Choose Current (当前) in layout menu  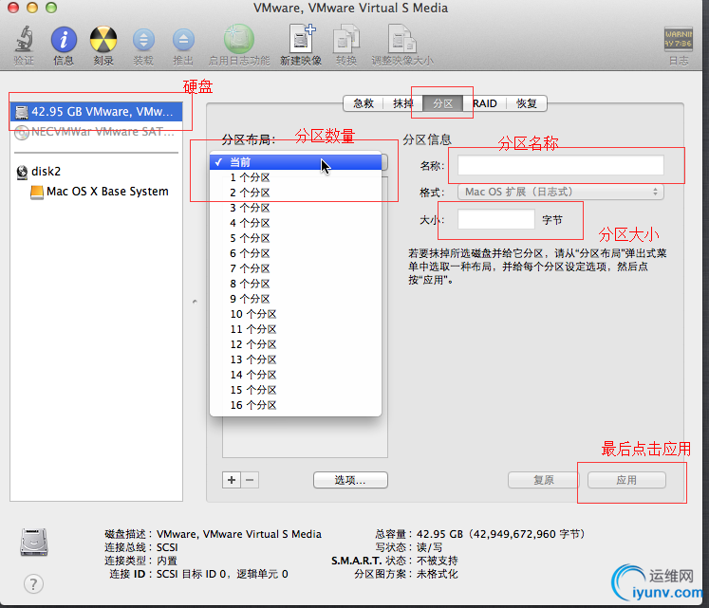[x=296, y=162]
